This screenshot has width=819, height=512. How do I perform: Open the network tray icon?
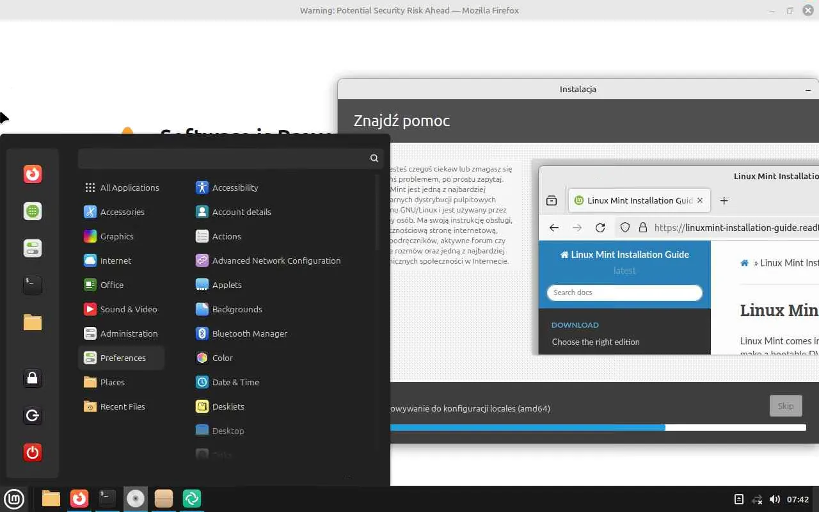pos(757,499)
